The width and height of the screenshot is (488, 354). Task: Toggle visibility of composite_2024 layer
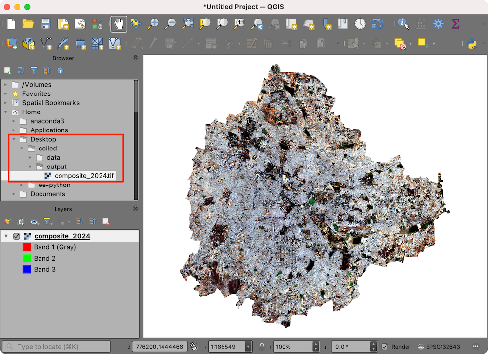tap(17, 236)
